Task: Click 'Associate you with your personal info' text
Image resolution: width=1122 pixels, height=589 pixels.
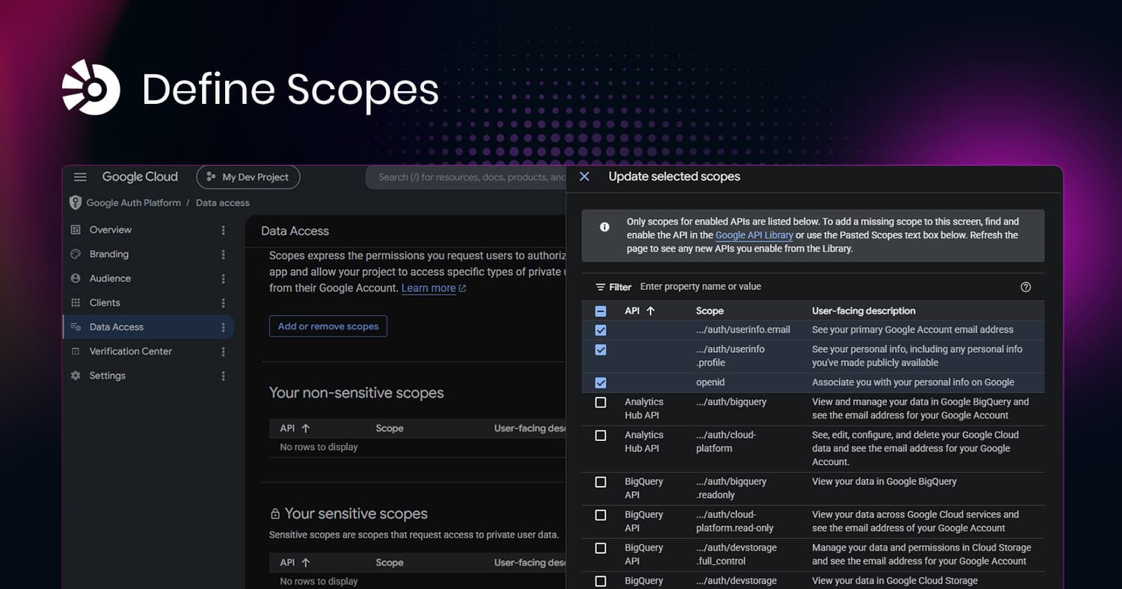Action: point(913,383)
